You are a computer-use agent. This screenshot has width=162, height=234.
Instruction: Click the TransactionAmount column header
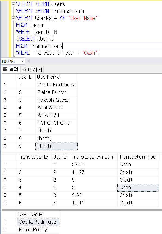pyautogui.click(x=94, y=157)
